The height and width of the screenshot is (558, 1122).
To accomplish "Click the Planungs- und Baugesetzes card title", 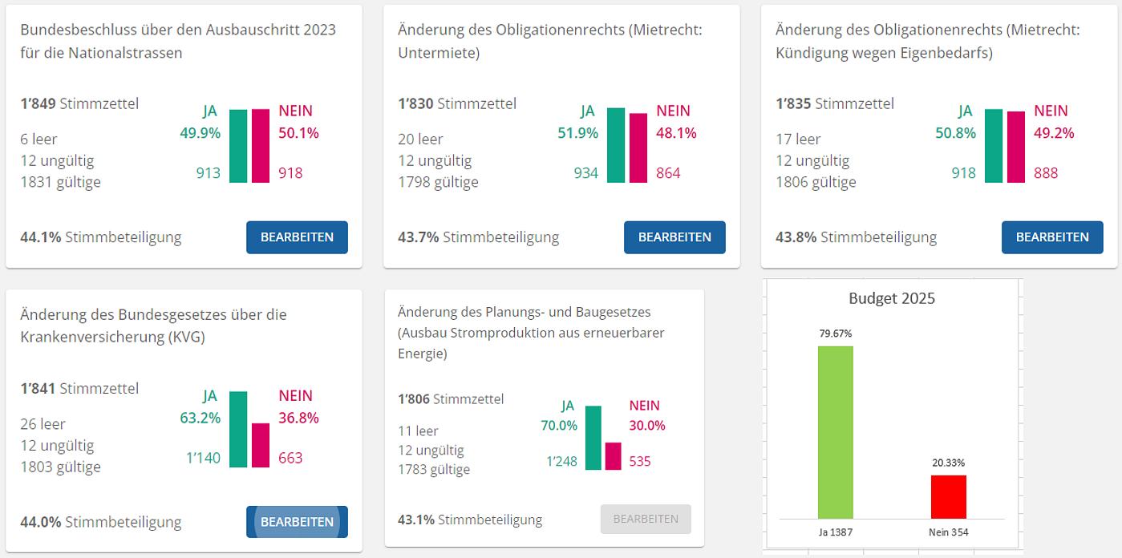I will [x=531, y=332].
